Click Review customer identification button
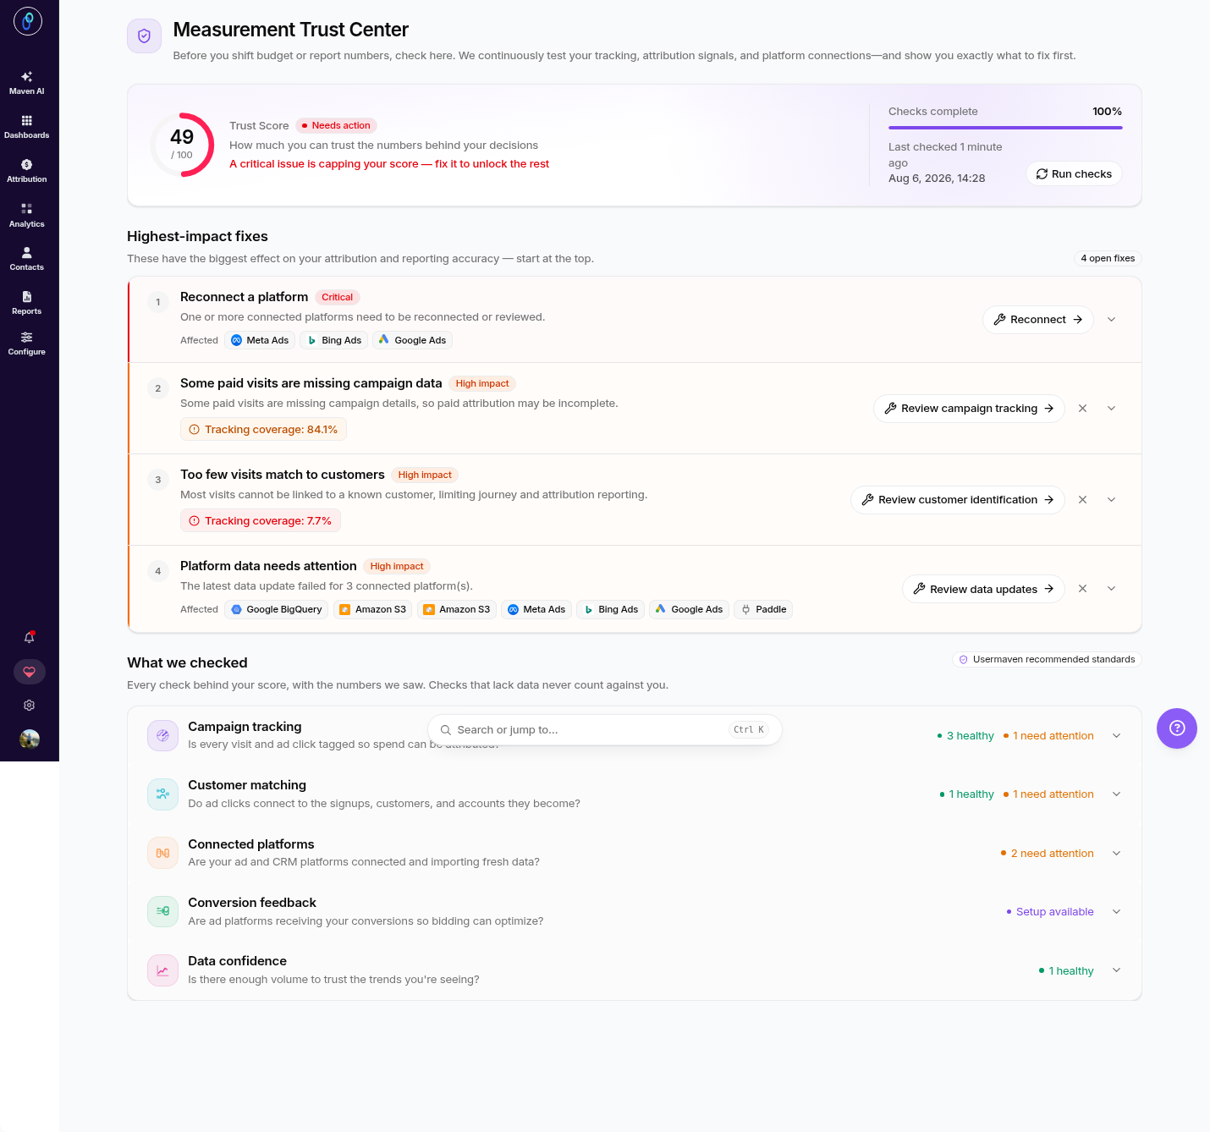Viewport: 1210px width, 1132px height. pyautogui.click(x=958, y=500)
